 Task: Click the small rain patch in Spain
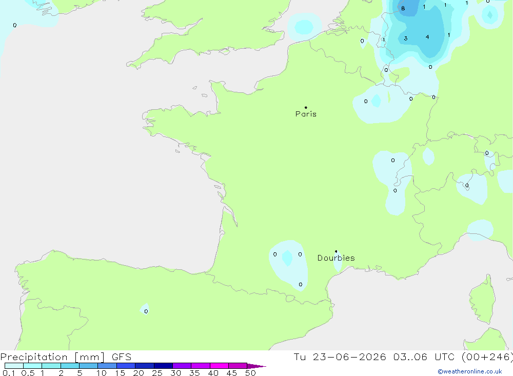[145, 309]
